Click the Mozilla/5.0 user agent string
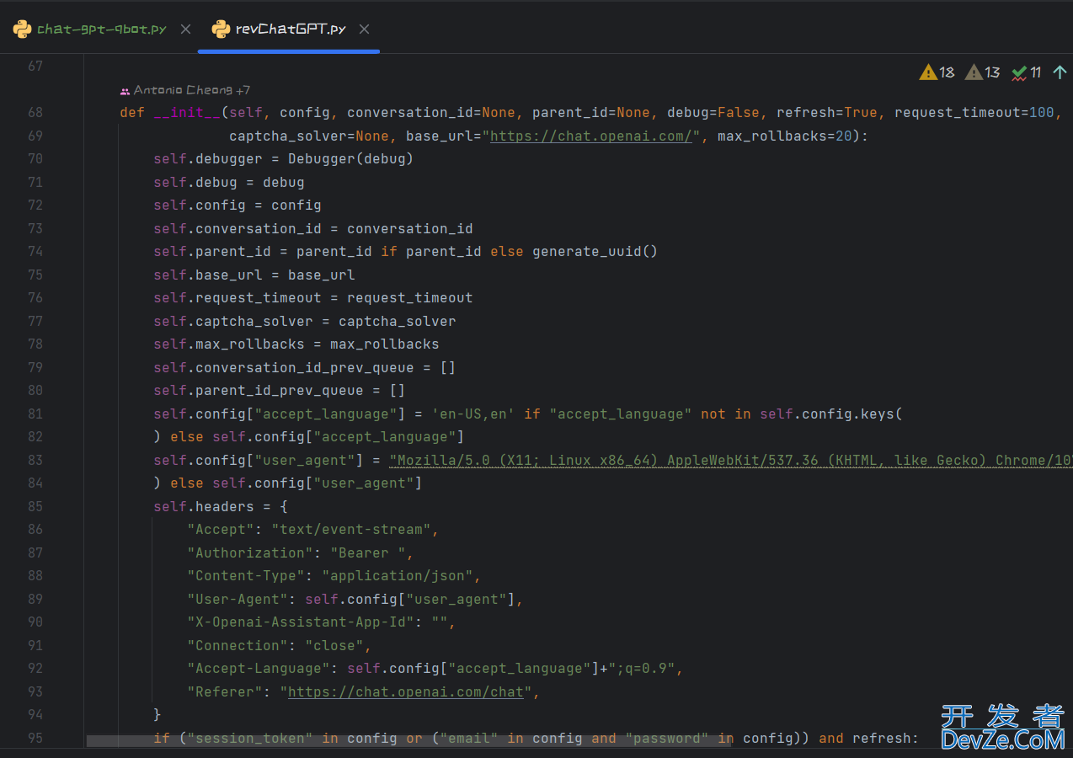The image size is (1073, 758). pos(730,460)
